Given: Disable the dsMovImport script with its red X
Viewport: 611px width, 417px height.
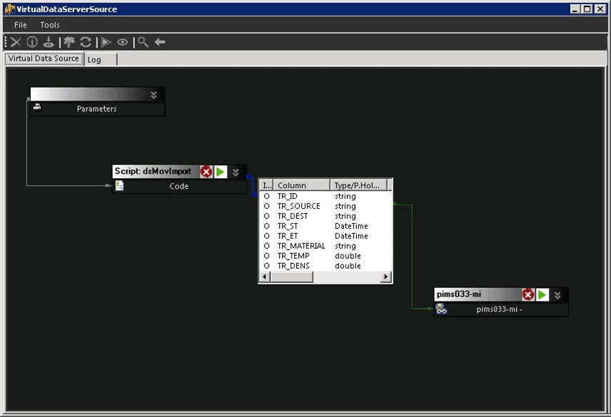Looking at the screenshot, I should point(206,171).
